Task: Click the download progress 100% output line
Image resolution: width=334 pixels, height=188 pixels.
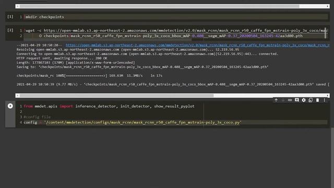Action: [x=89, y=76]
